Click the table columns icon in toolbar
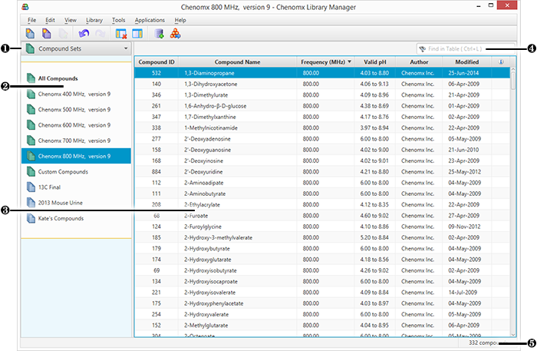This screenshot has width=537, height=351. coord(137,33)
